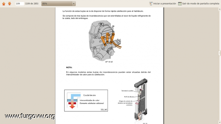221x124 pixels.
Task: Click paragraph starting Se compone de tres bujías
Action: 107,17
